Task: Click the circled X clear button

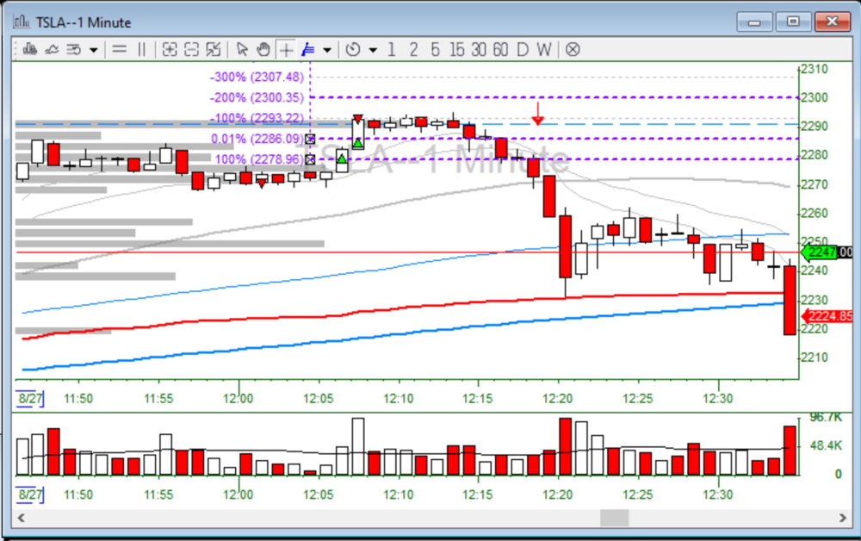Action: pos(573,49)
